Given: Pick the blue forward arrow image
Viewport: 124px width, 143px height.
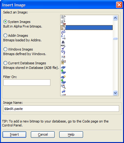Looking at the screenshot, I should pyautogui.click(x=63, y=91).
